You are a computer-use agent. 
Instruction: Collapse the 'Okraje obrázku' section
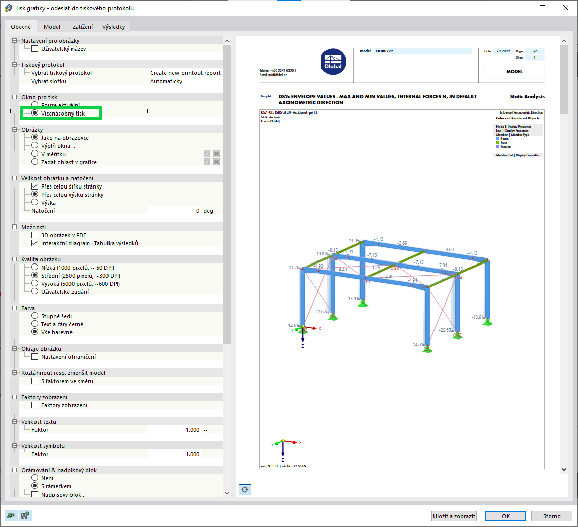click(x=14, y=348)
